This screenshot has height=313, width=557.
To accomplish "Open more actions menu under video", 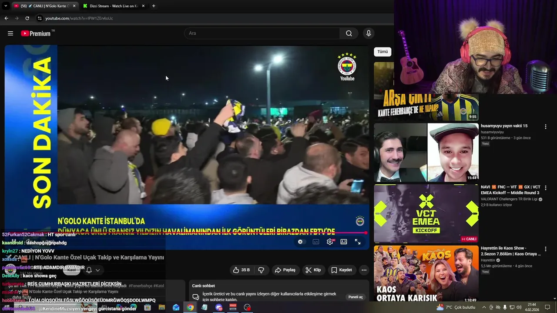I will [x=364, y=270].
